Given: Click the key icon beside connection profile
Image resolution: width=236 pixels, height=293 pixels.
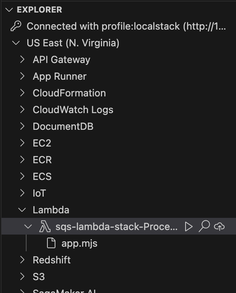Looking at the screenshot, I should click(16, 26).
